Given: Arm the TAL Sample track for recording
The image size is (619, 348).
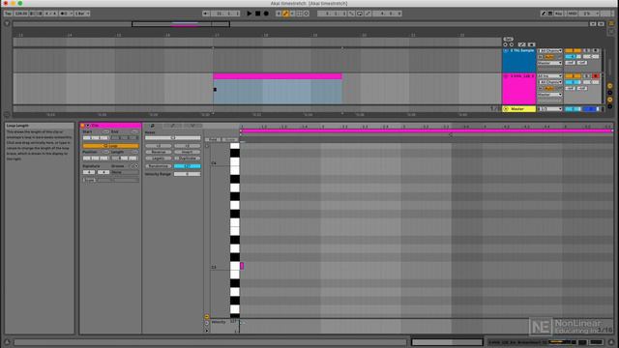Looking at the screenshot, I should click(596, 51).
